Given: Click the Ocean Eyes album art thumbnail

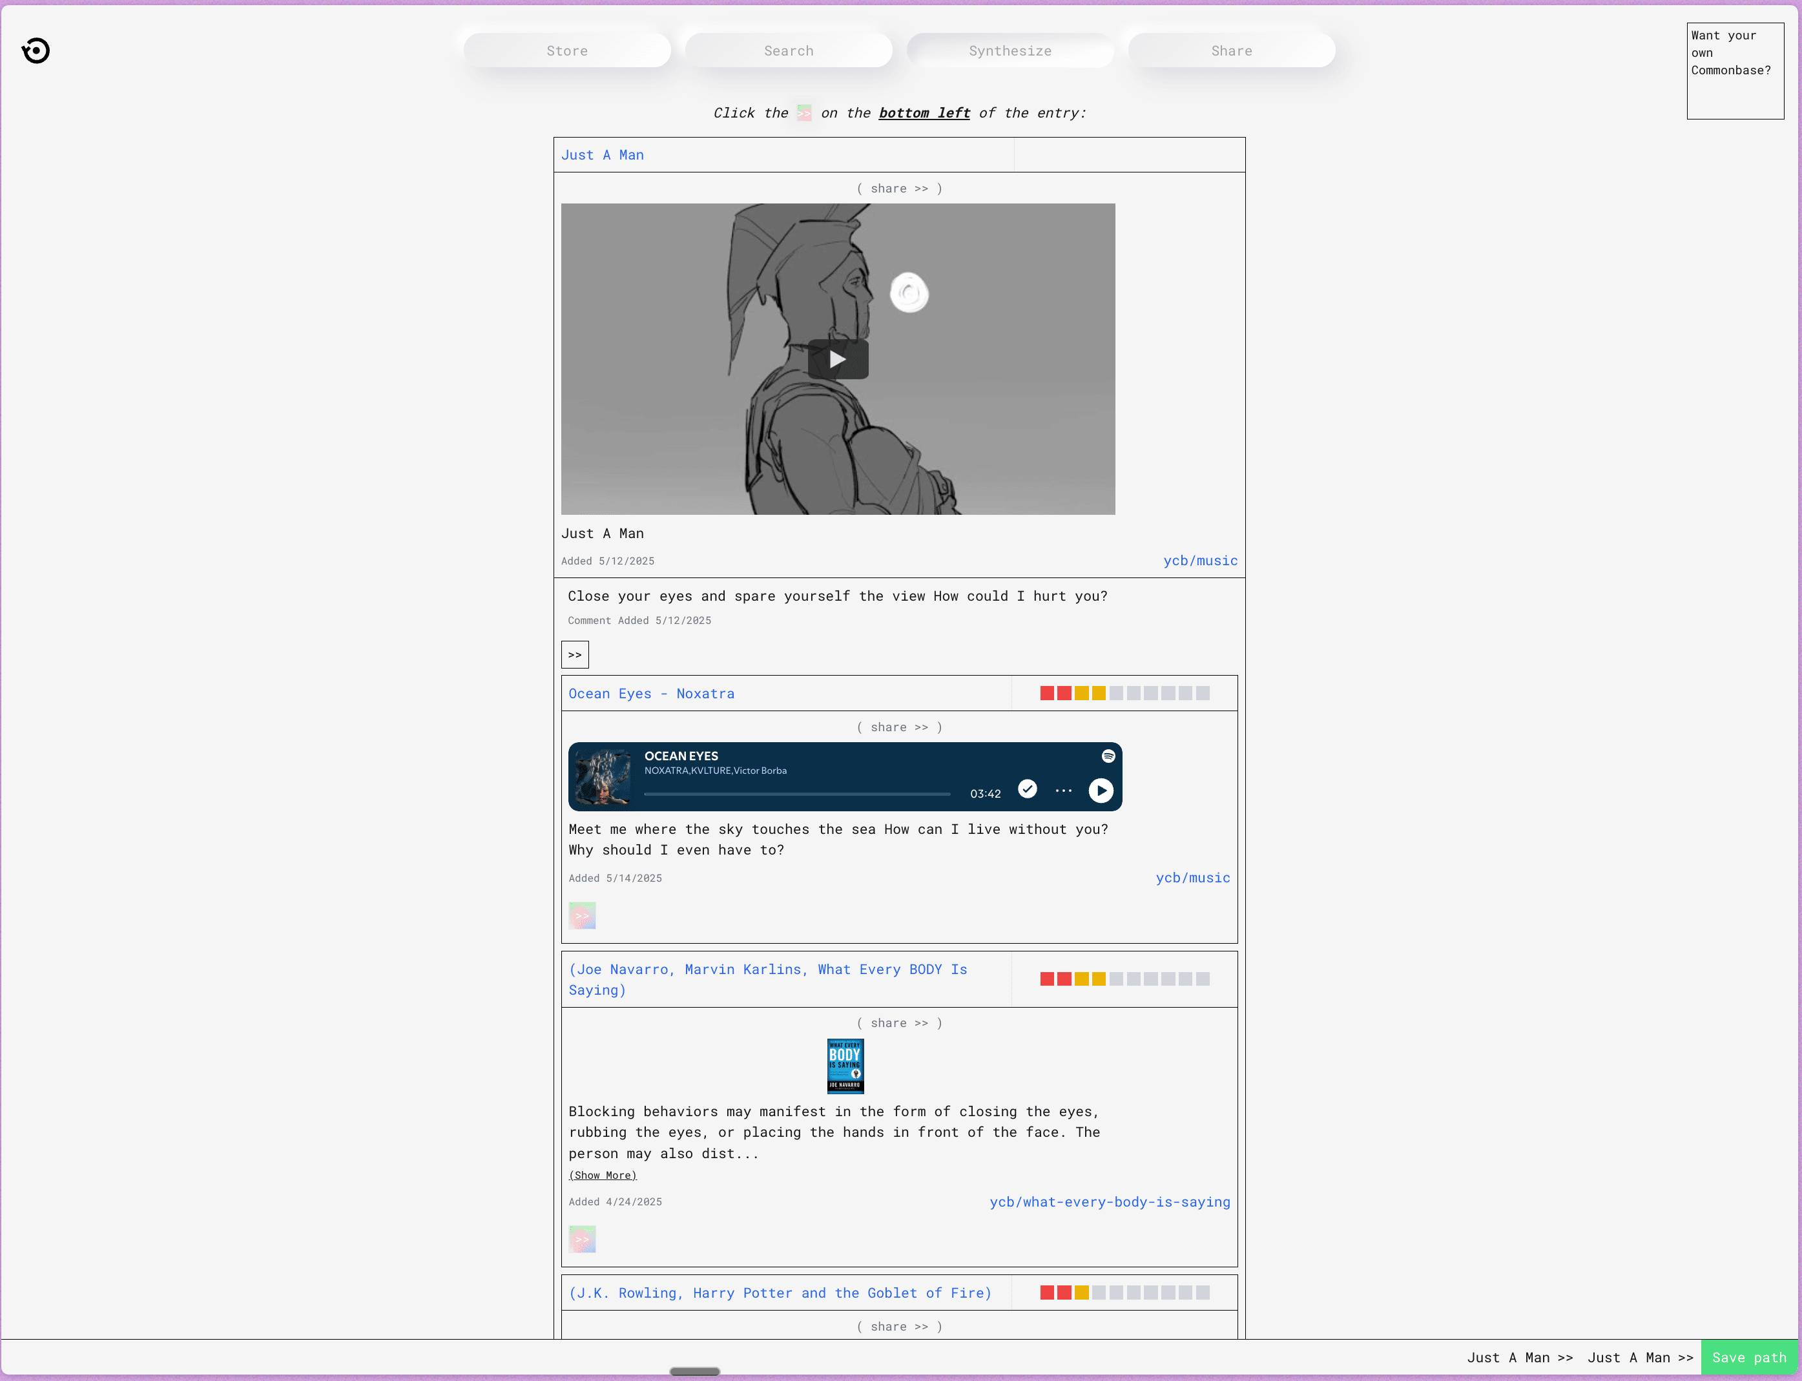Looking at the screenshot, I should coord(603,777).
